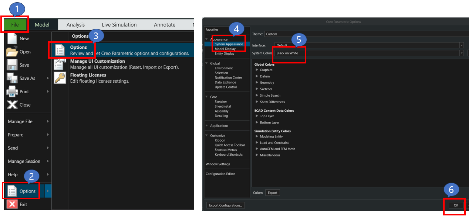Click the Options list icon in submenu
Screen dimensions: 472x218
tap(60, 50)
